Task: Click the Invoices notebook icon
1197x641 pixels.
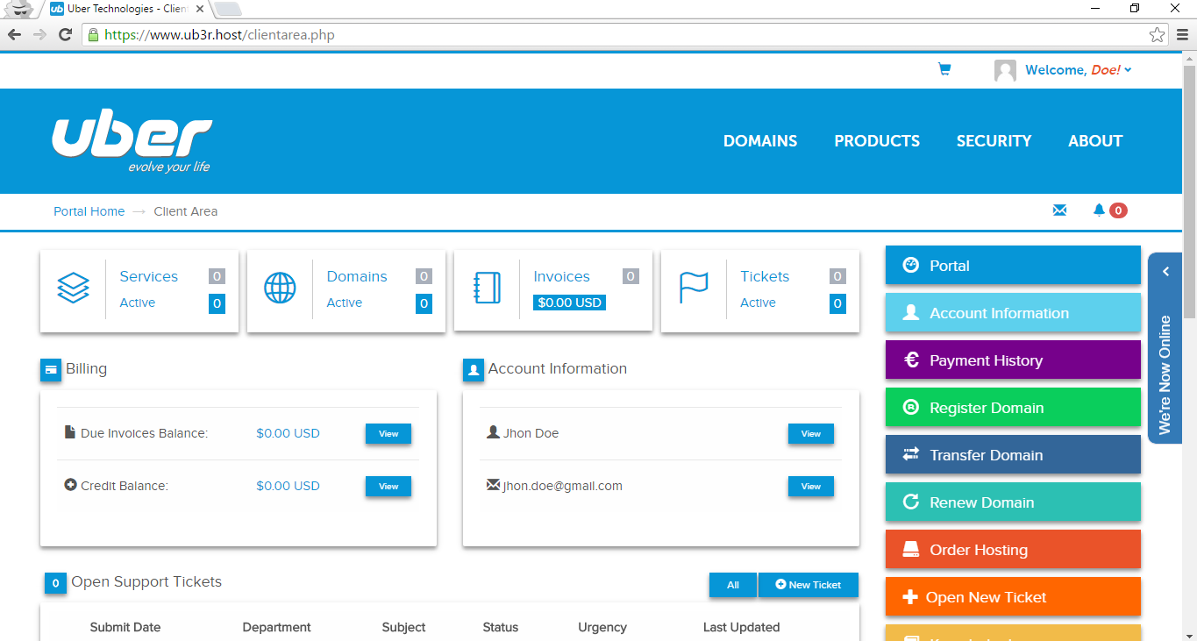Action: (x=487, y=288)
